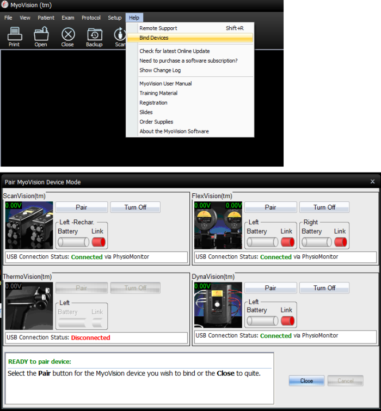The width and height of the screenshot is (381, 411).
Task: Click DynaVision Left battery level bar
Action: pos(262,321)
